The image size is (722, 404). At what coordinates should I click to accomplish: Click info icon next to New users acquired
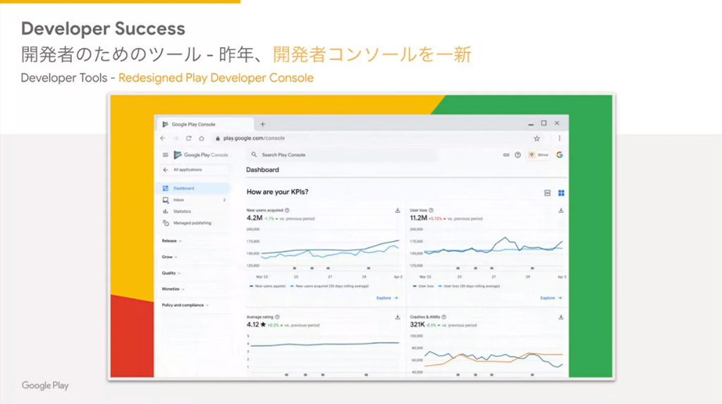click(x=287, y=210)
